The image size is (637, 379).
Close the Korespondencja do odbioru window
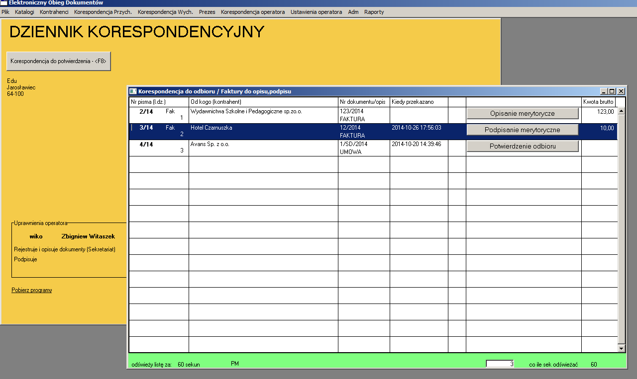621,91
